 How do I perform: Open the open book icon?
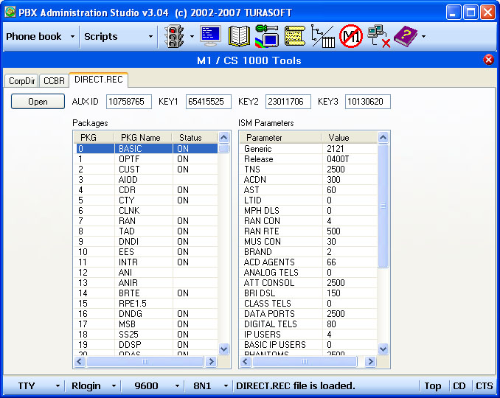click(x=239, y=36)
